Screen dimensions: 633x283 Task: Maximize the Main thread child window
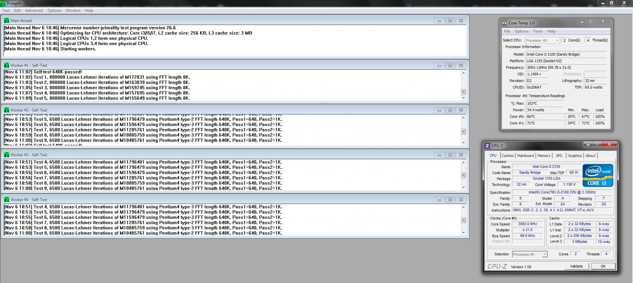(450, 21)
